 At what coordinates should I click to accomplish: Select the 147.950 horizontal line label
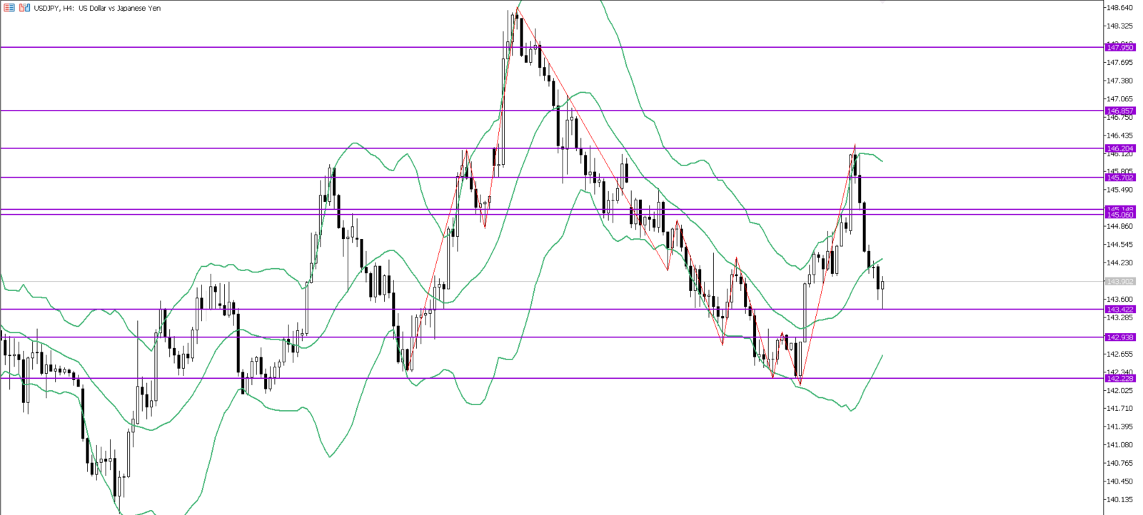[1119, 48]
